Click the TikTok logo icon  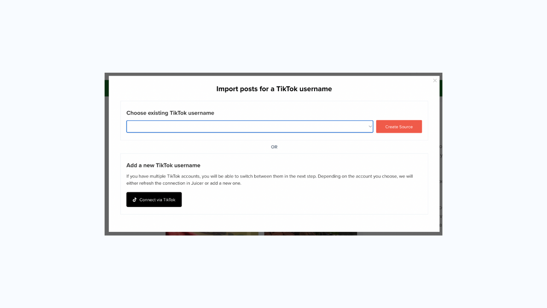(x=135, y=200)
